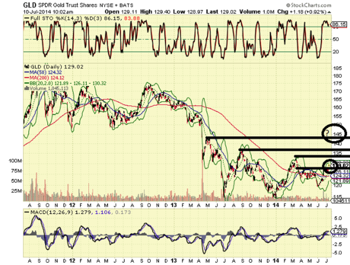Image resolution: width=350 pixels, height=265 pixels.
Task: Click the blue 124.32 MA price tag
Action: [x=340, y=176]
